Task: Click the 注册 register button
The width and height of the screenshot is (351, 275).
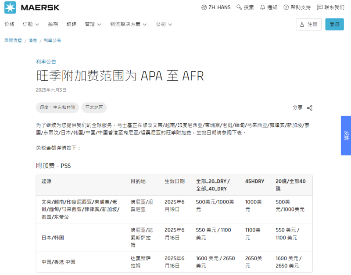Action: (x=309, y=24)
